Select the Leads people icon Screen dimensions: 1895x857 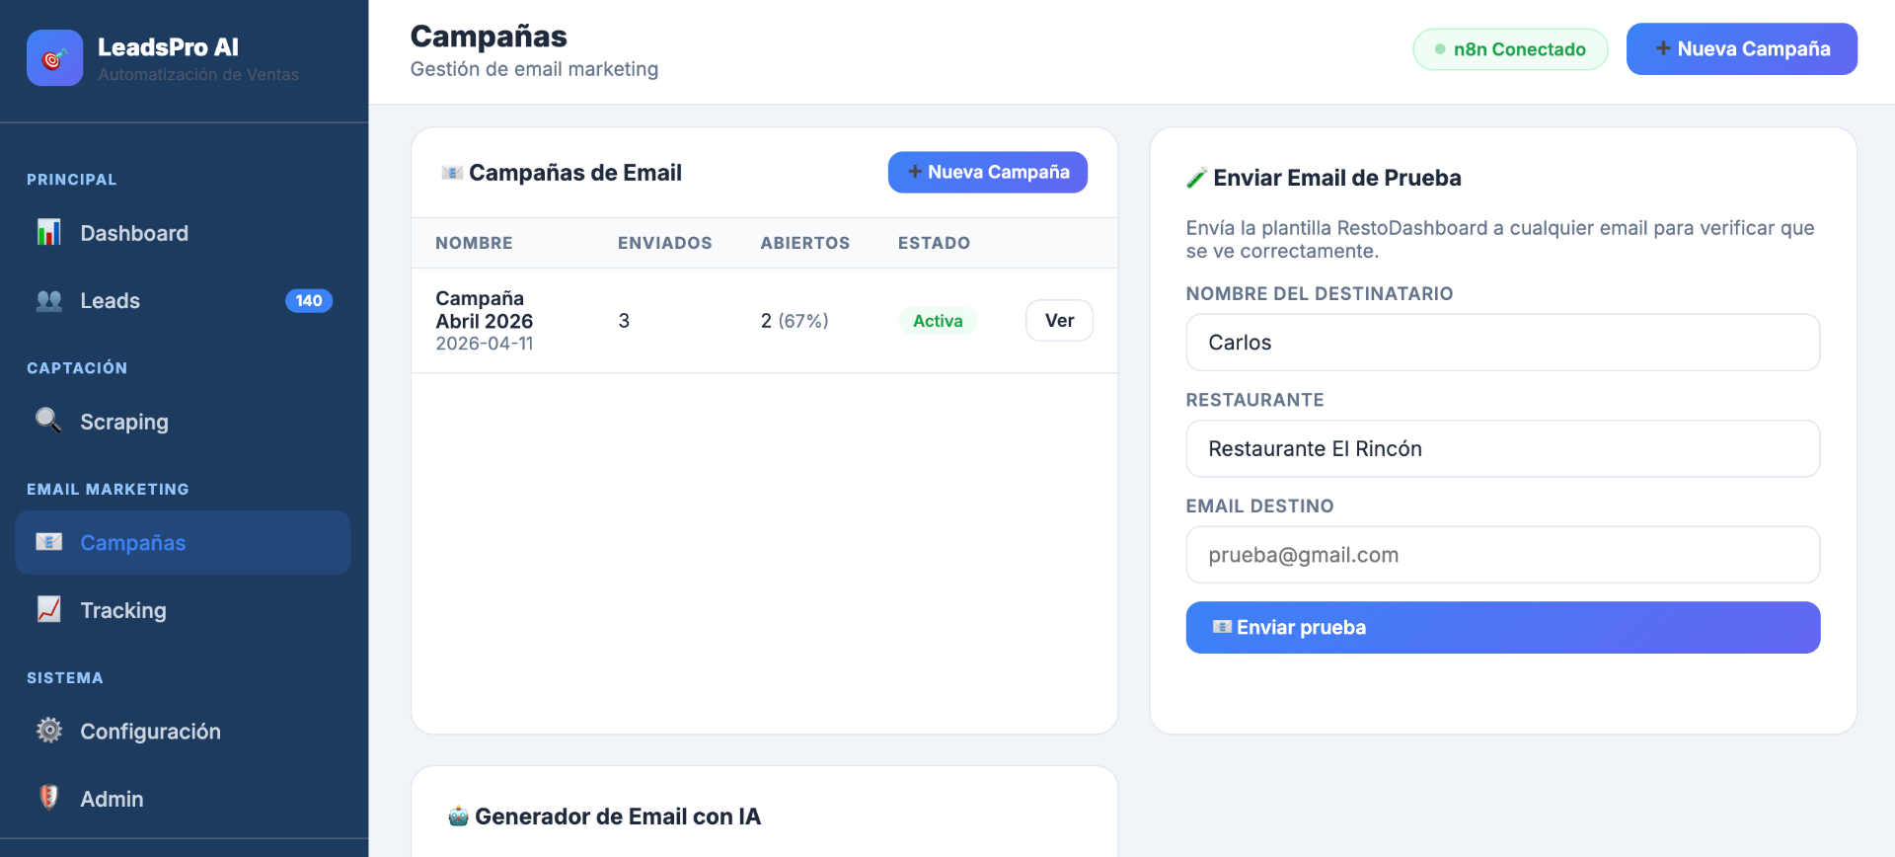49,301
